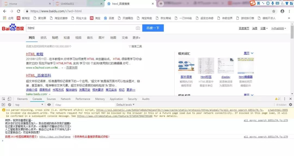Screen dimensions: 294x156
Task: Open the chromestatus.com feature link
Action: tap(115, 116)
